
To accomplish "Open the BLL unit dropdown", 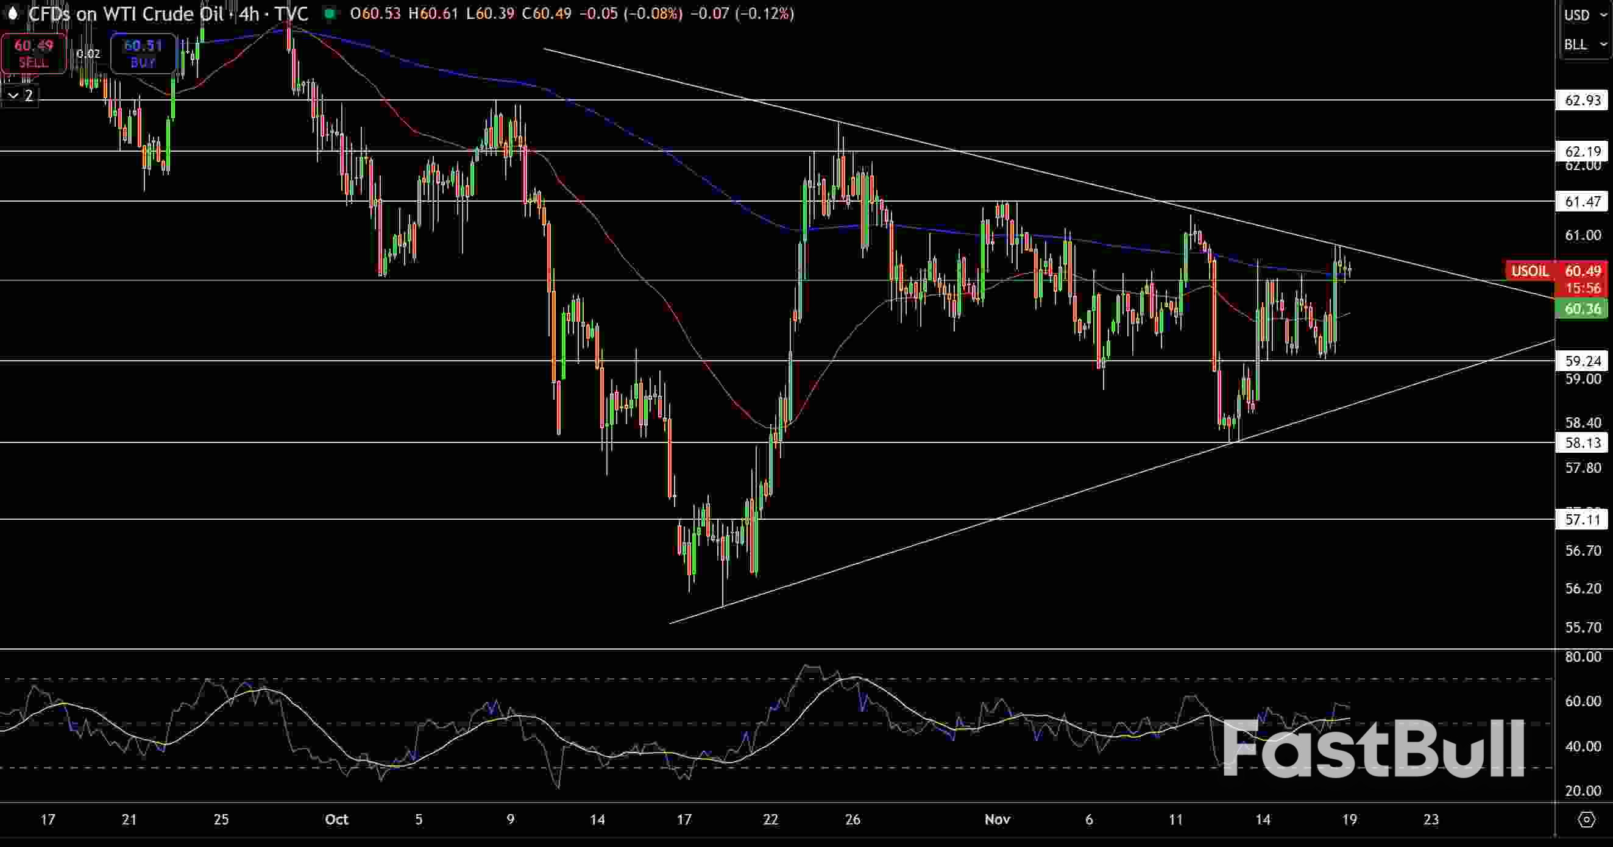I will [1584, 45].
